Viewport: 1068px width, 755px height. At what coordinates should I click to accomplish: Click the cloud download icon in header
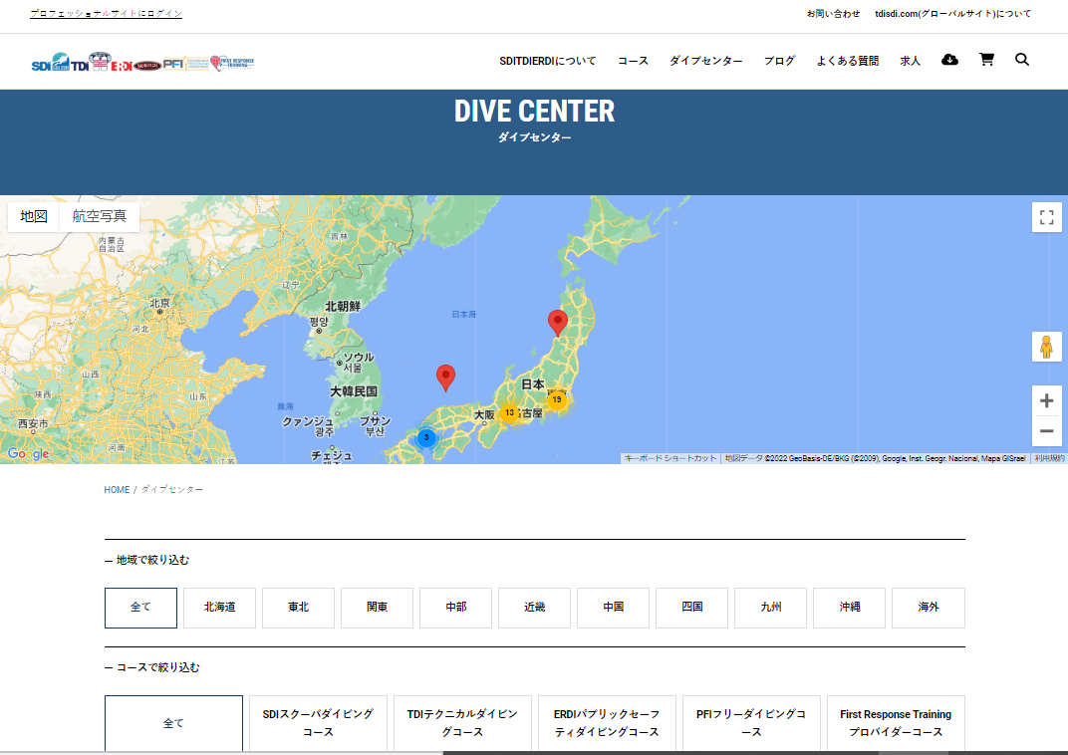pyautogui.click(x=949, y=60)
